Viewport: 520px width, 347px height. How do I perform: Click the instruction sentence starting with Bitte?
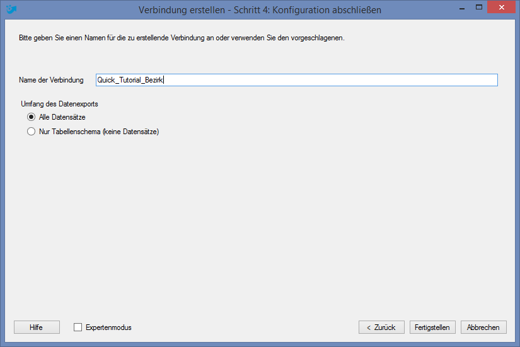[x=182, y=38]
